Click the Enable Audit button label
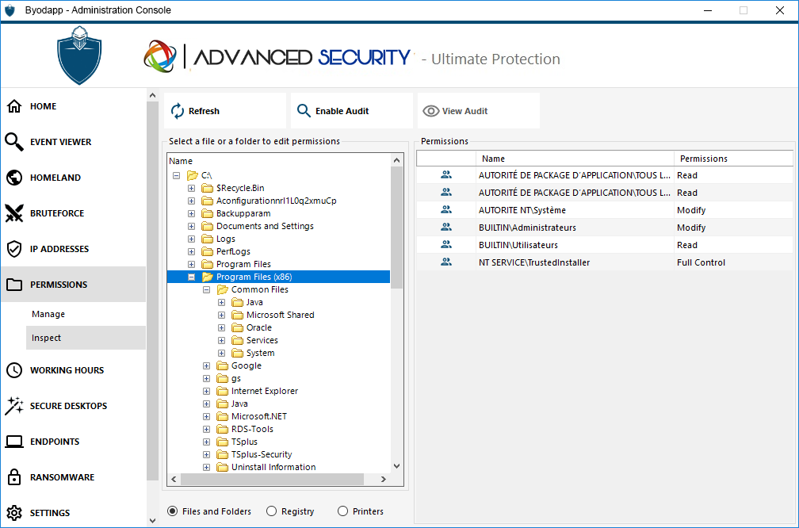 [342, 111]
